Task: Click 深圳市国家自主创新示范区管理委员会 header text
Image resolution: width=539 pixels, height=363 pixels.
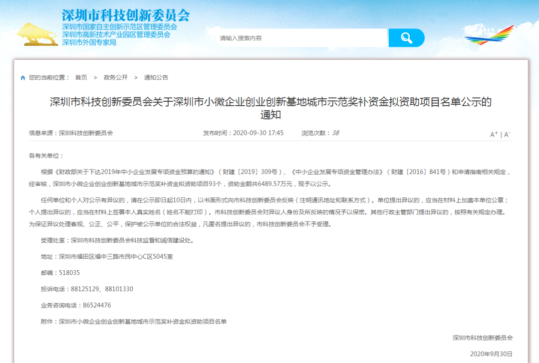Action: point(120,27)
